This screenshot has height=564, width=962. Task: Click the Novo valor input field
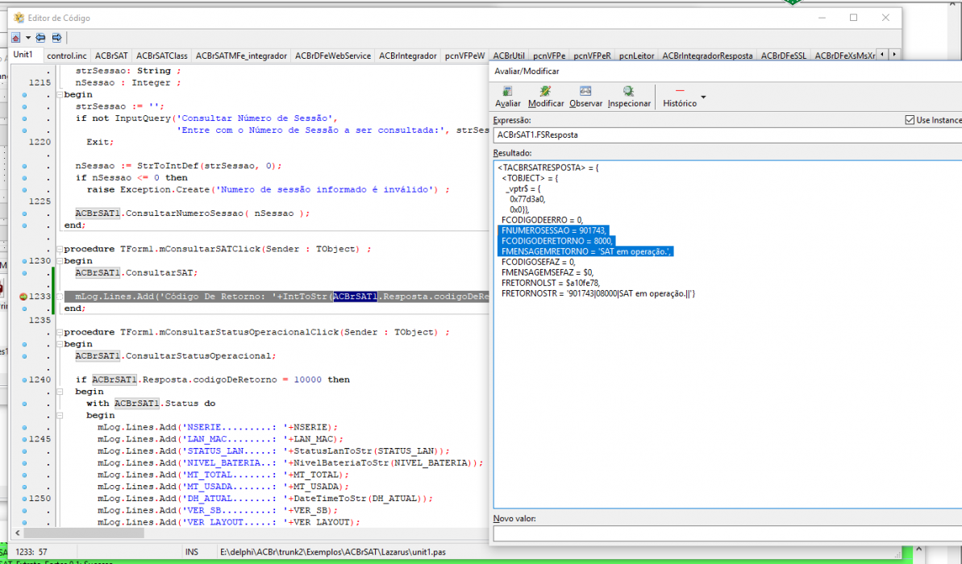click(x=727, y=533)
